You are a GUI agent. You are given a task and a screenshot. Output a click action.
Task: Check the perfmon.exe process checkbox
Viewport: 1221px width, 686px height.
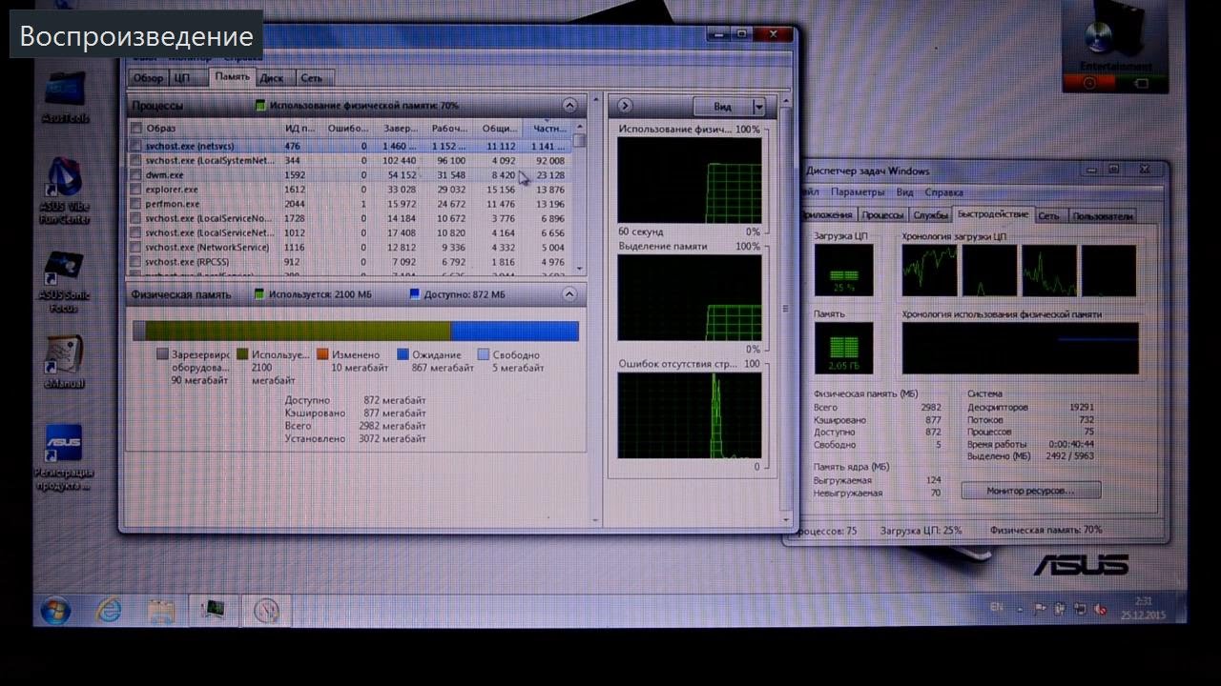tap(136, 203)
